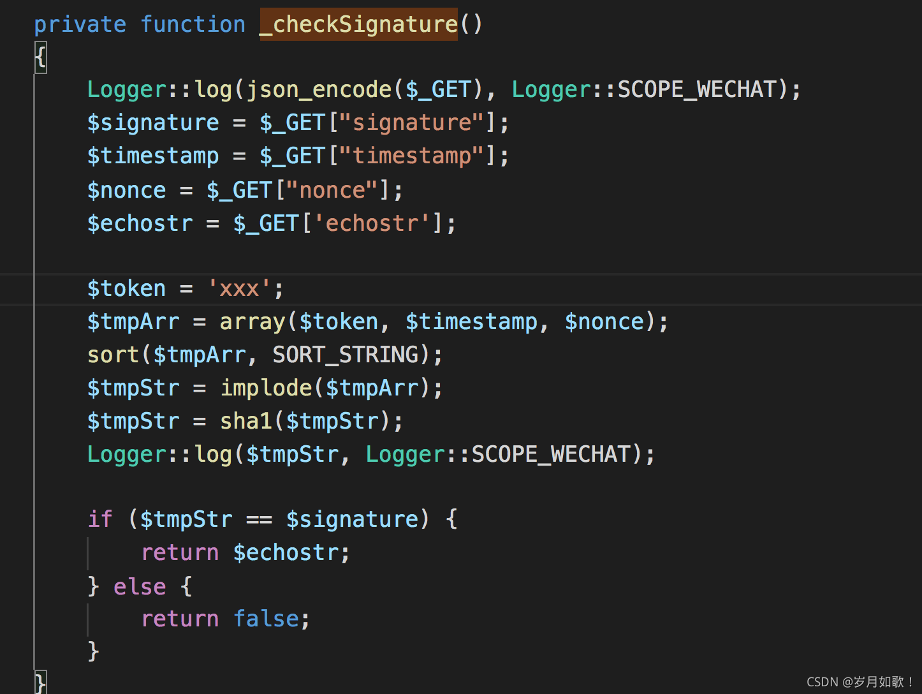This screenshot has height=694, width=922.
Task: Click the implode function call
Action: tap(266, 388)
